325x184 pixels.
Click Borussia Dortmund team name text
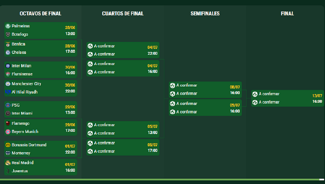click(x=29, y=145)
